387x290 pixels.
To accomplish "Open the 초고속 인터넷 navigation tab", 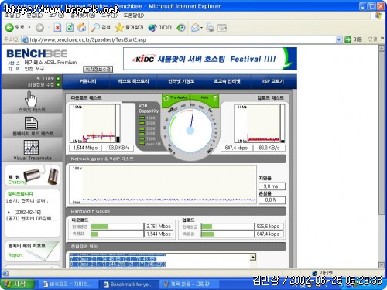I will [227, 81].
